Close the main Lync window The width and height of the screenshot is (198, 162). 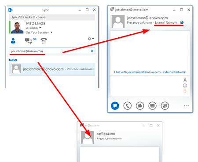pos(94,10)
